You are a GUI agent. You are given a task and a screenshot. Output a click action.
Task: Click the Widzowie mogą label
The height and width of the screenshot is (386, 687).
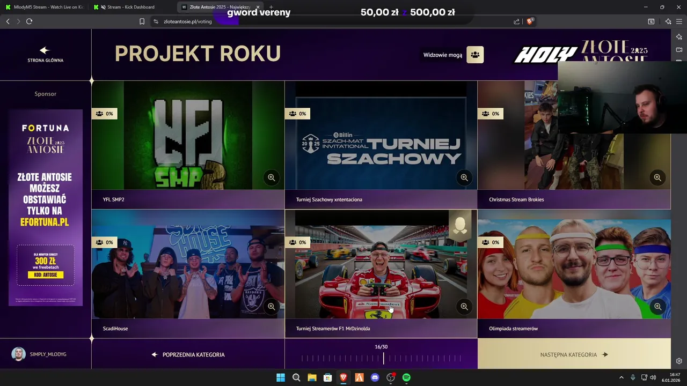pos(443,55)
